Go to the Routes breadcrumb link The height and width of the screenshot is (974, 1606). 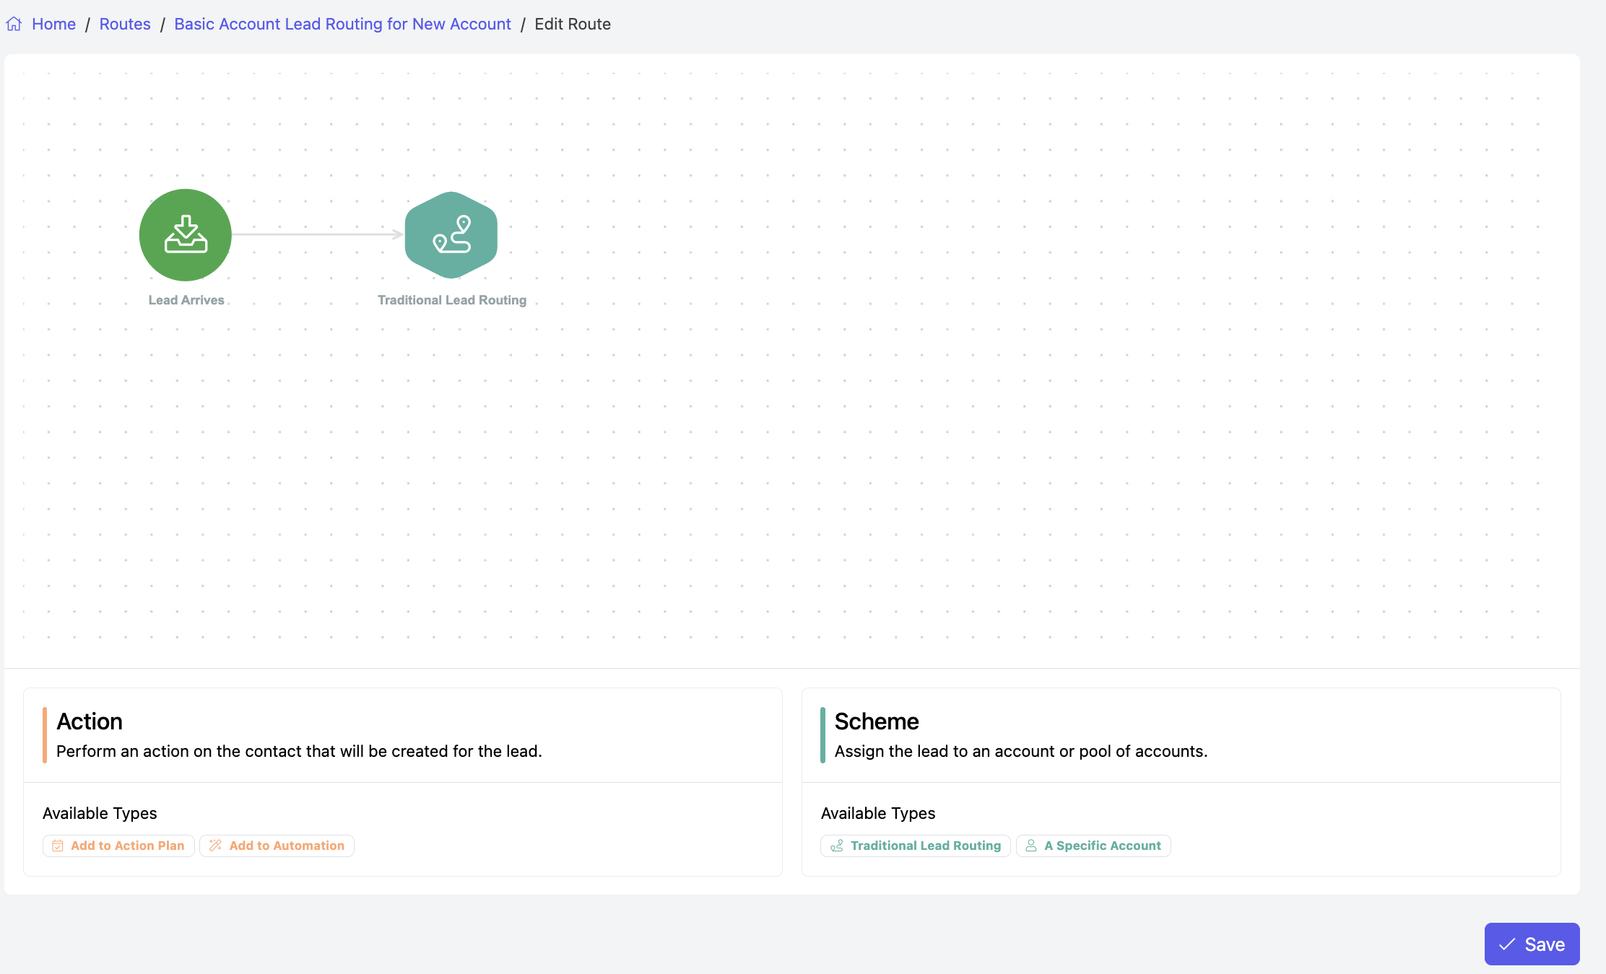[125, 25]
